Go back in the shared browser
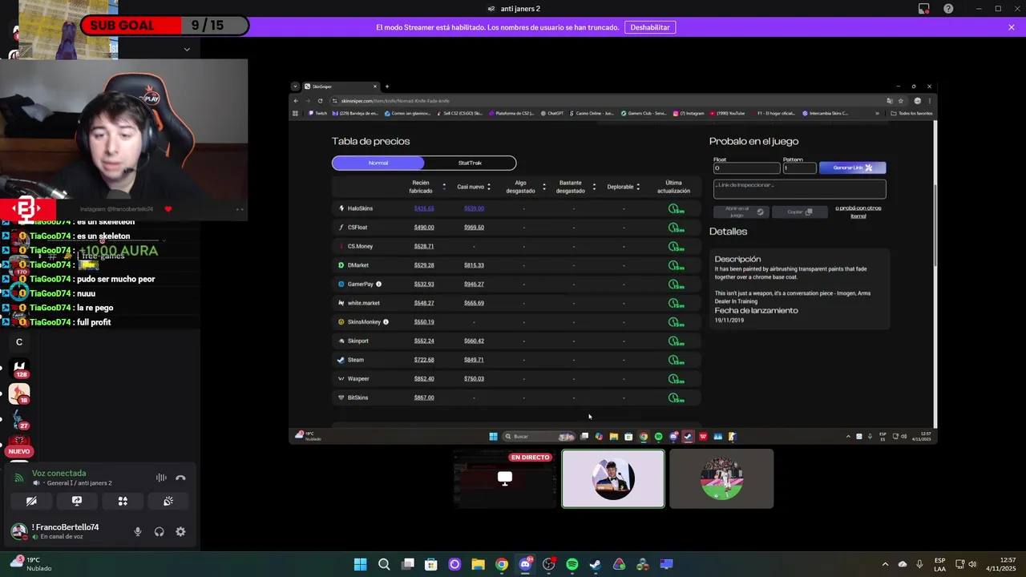1026x577 pixels. [x=296, y=101]
